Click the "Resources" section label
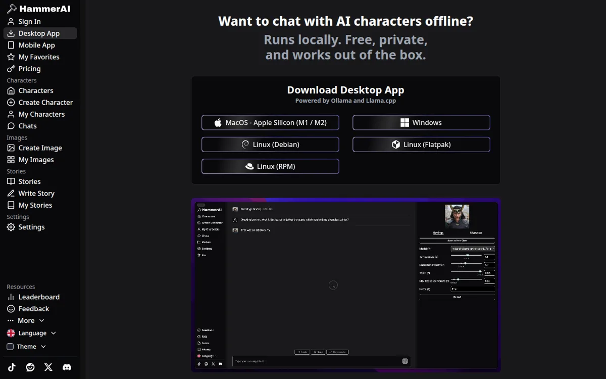Viewport: 606px width, 379px height. click(x=21, y=287)
